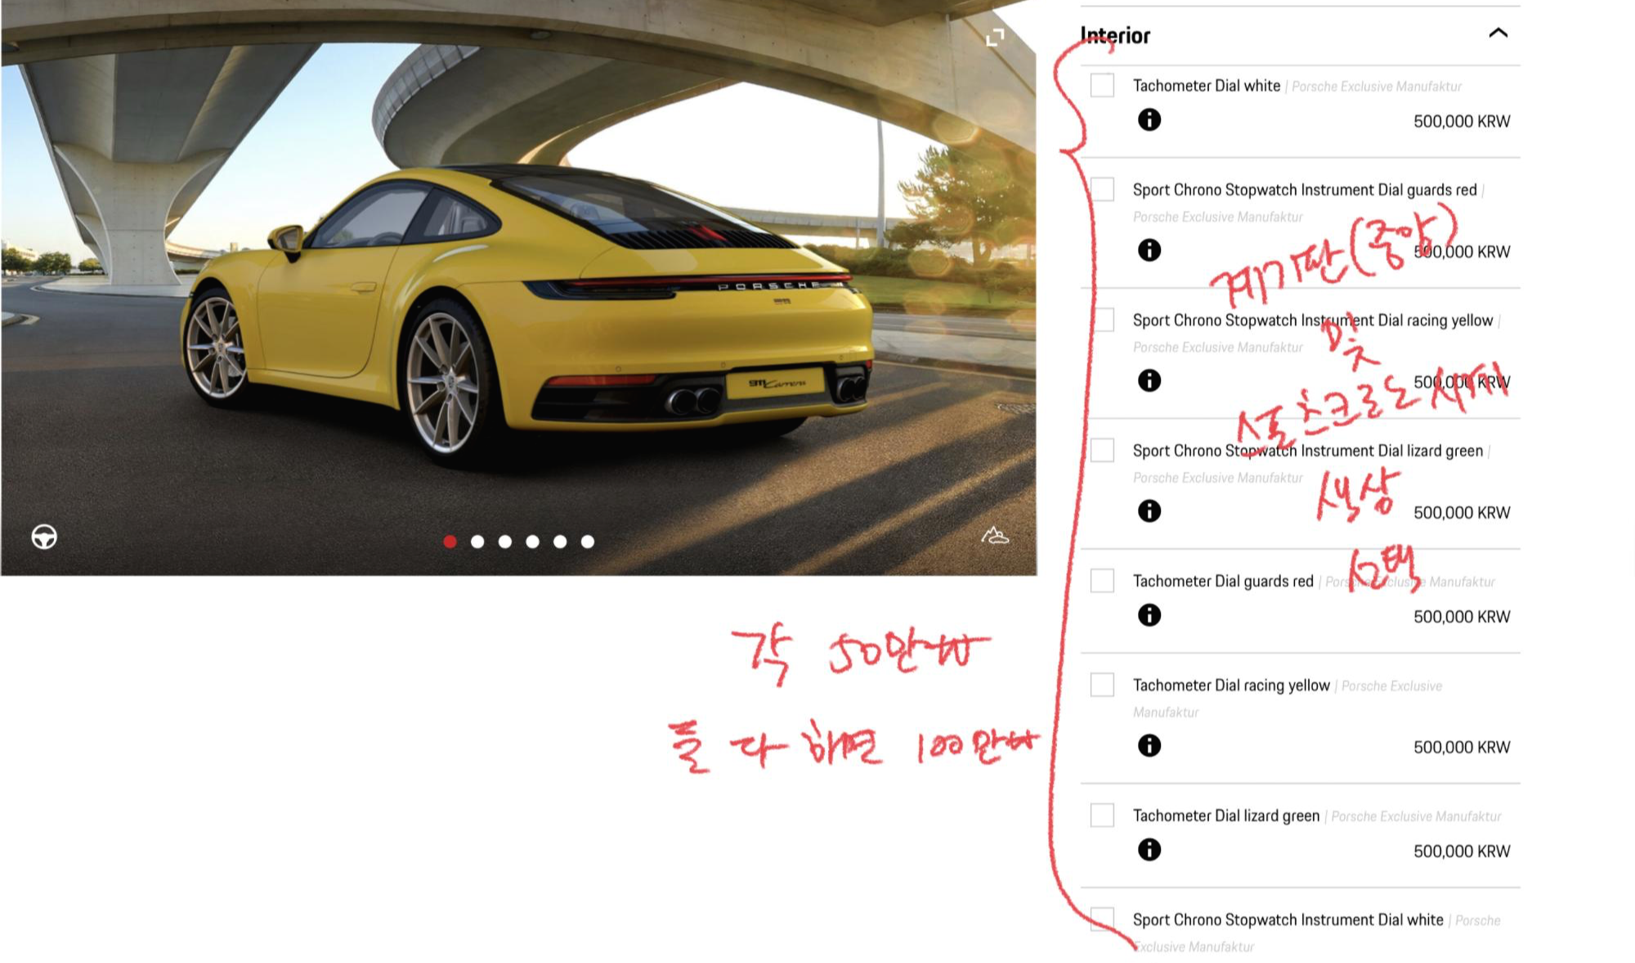Collapse the Interior section chevron
1635x963 pixels.
1498,34
